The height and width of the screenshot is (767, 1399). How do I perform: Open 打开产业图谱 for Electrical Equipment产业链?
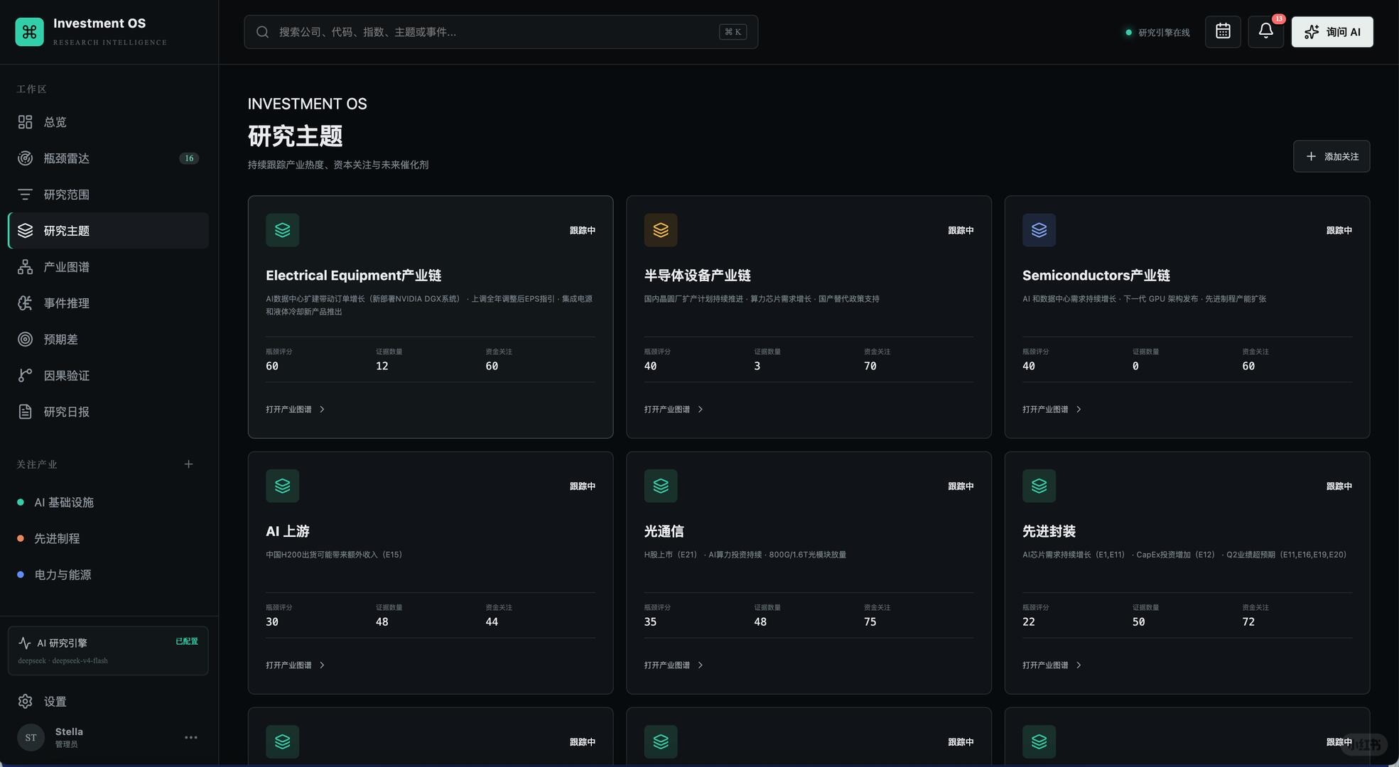296,410
